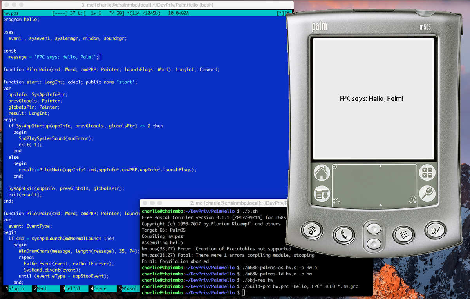Click the SysAppExit call line
Screen dimensions: 470x299
66,189
